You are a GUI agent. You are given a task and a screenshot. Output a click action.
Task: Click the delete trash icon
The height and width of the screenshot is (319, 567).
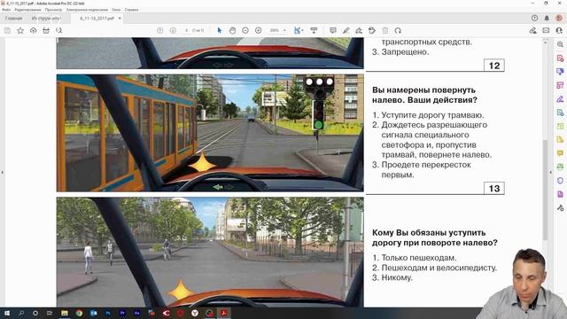point(385,31)
